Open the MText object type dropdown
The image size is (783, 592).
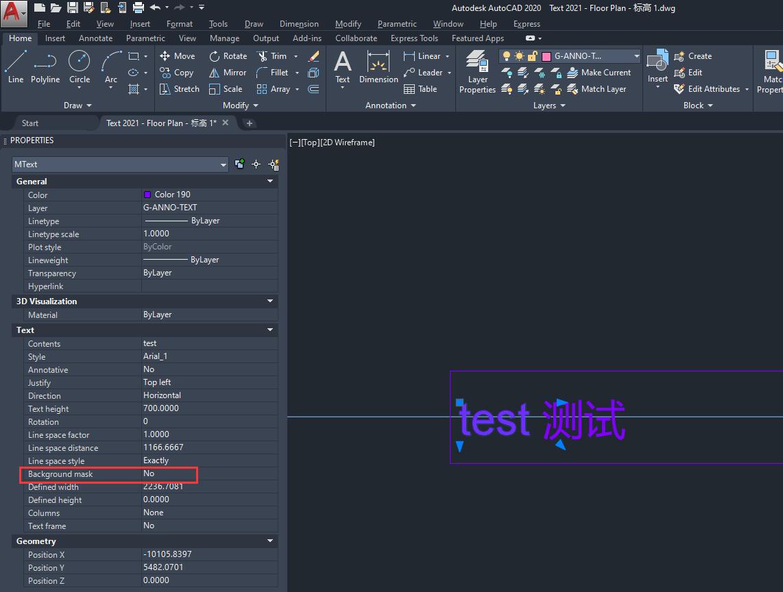tap(222, 164)
